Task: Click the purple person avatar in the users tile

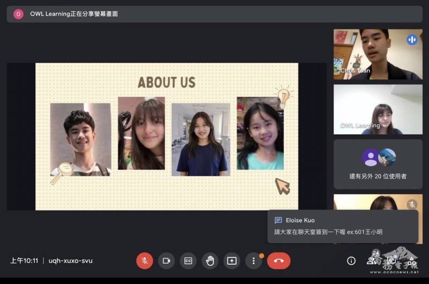Action: click(x=371, y=157)
